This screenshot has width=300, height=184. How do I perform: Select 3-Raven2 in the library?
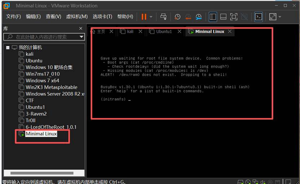(x=36, y=114)
